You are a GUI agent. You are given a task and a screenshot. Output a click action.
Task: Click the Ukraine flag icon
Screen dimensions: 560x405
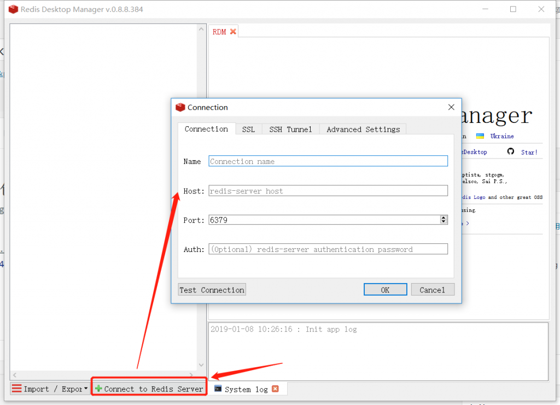[x=480, y=136]
